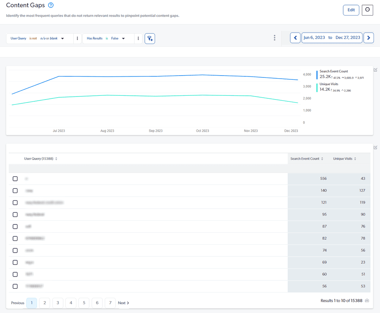Image resolution: width=380 pixels, height=313 pixels.
Task: Click the 14.2K Unique Visits metric
Action: tap(325, 89)
